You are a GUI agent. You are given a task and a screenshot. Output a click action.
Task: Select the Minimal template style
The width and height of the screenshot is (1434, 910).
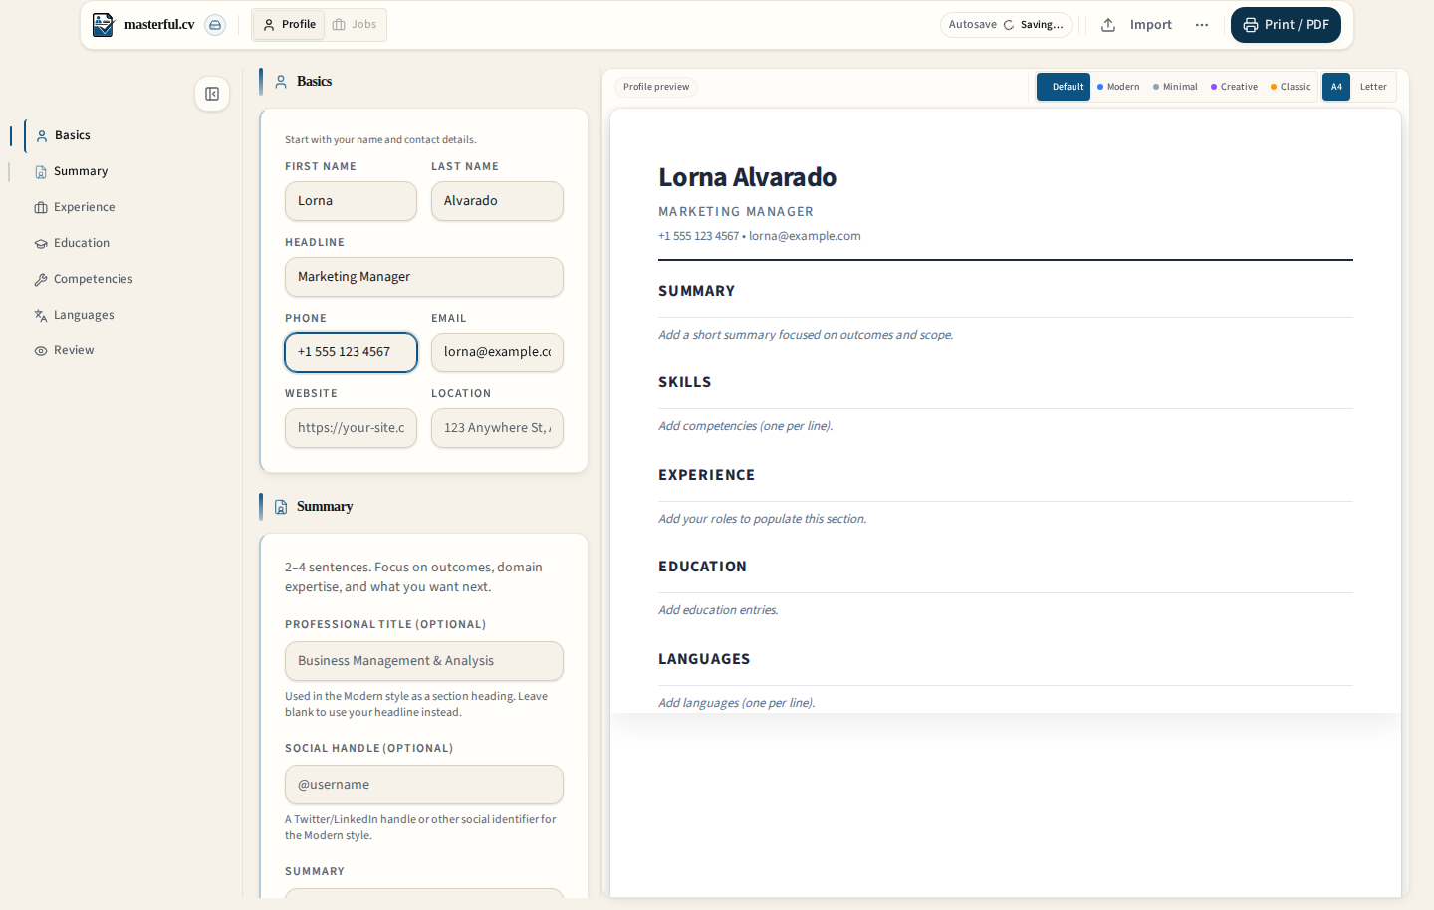coord(1175,87)
